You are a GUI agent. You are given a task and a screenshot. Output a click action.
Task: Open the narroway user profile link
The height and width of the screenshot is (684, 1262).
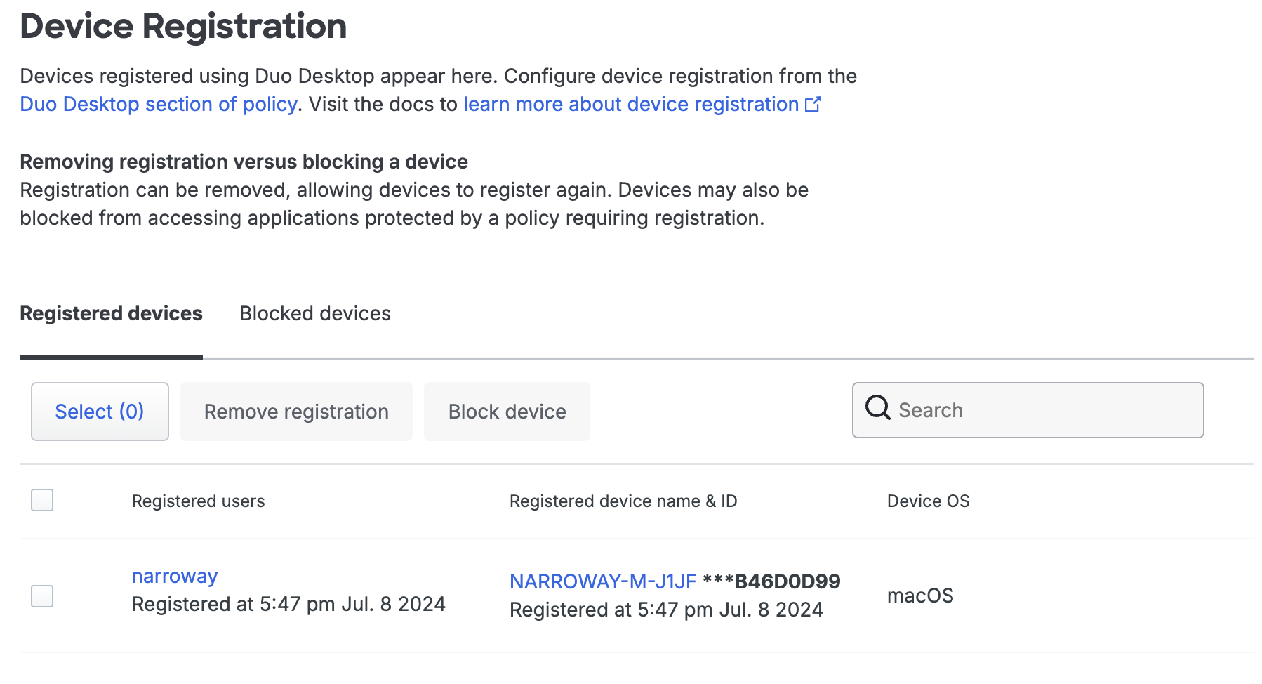pos(174,576)
